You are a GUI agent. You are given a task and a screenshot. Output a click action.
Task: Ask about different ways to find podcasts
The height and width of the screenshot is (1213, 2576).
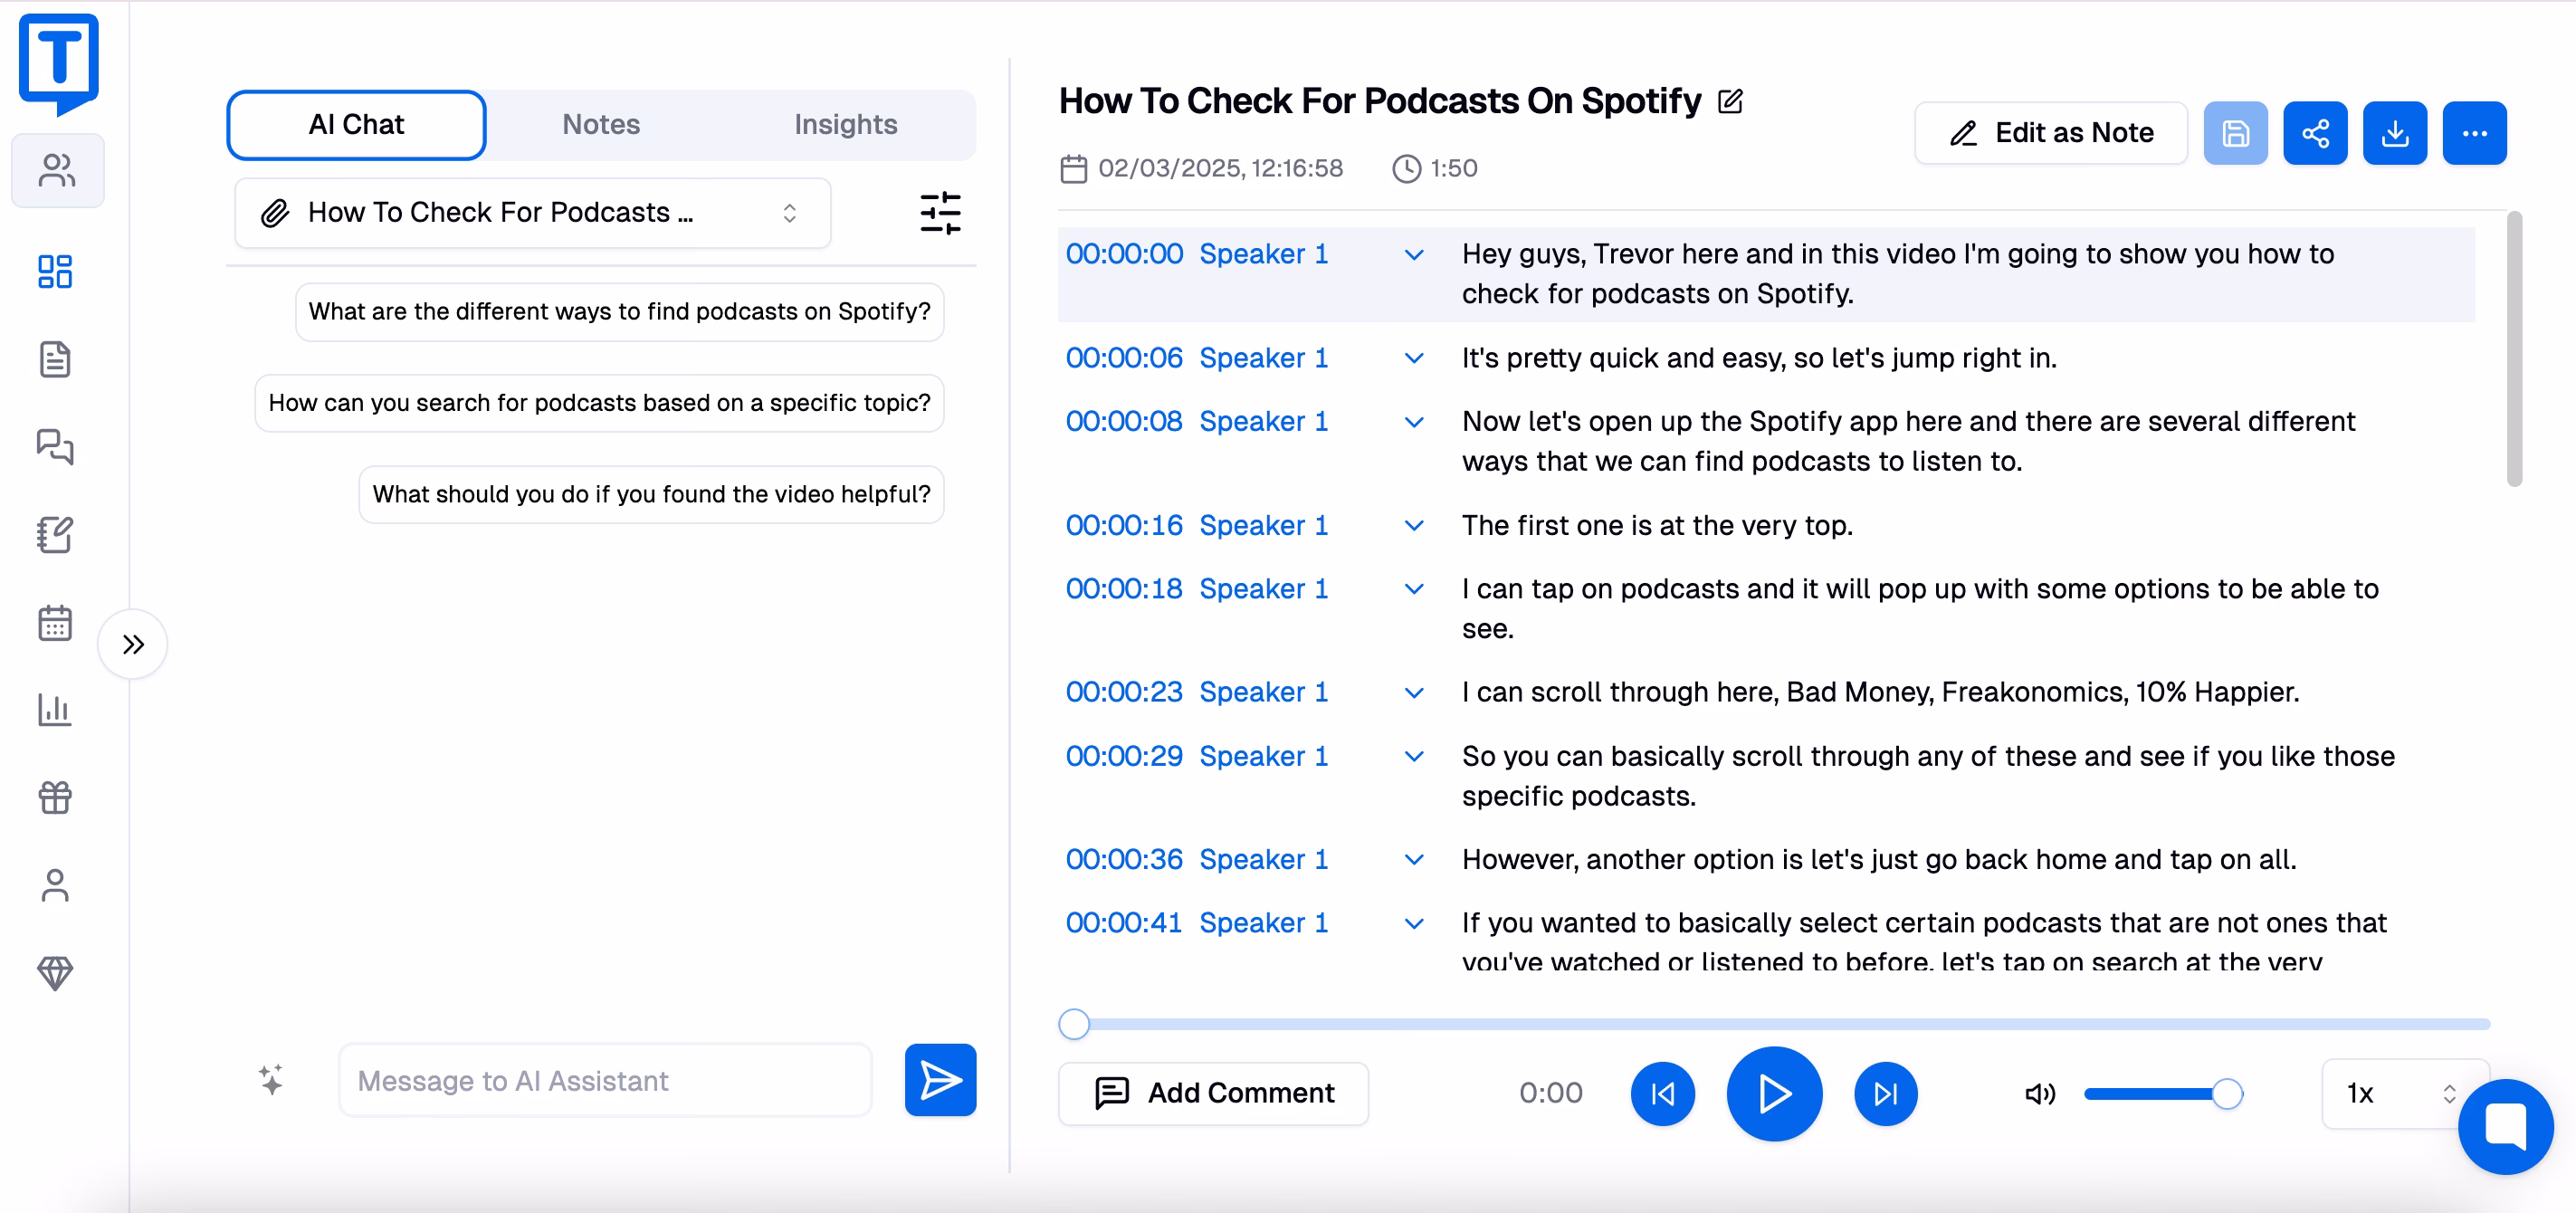(619, 312)
